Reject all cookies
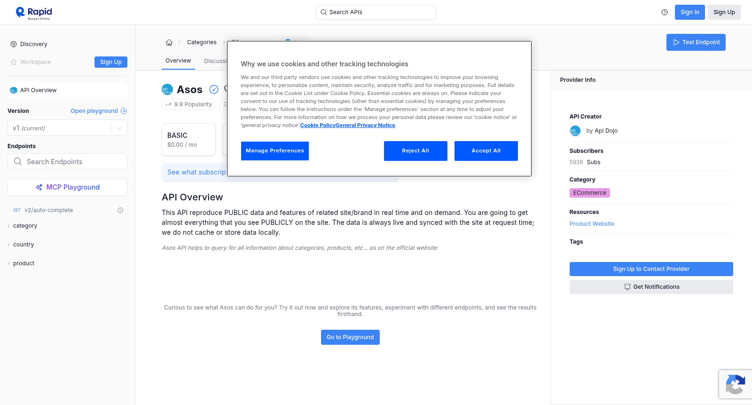 415,151
